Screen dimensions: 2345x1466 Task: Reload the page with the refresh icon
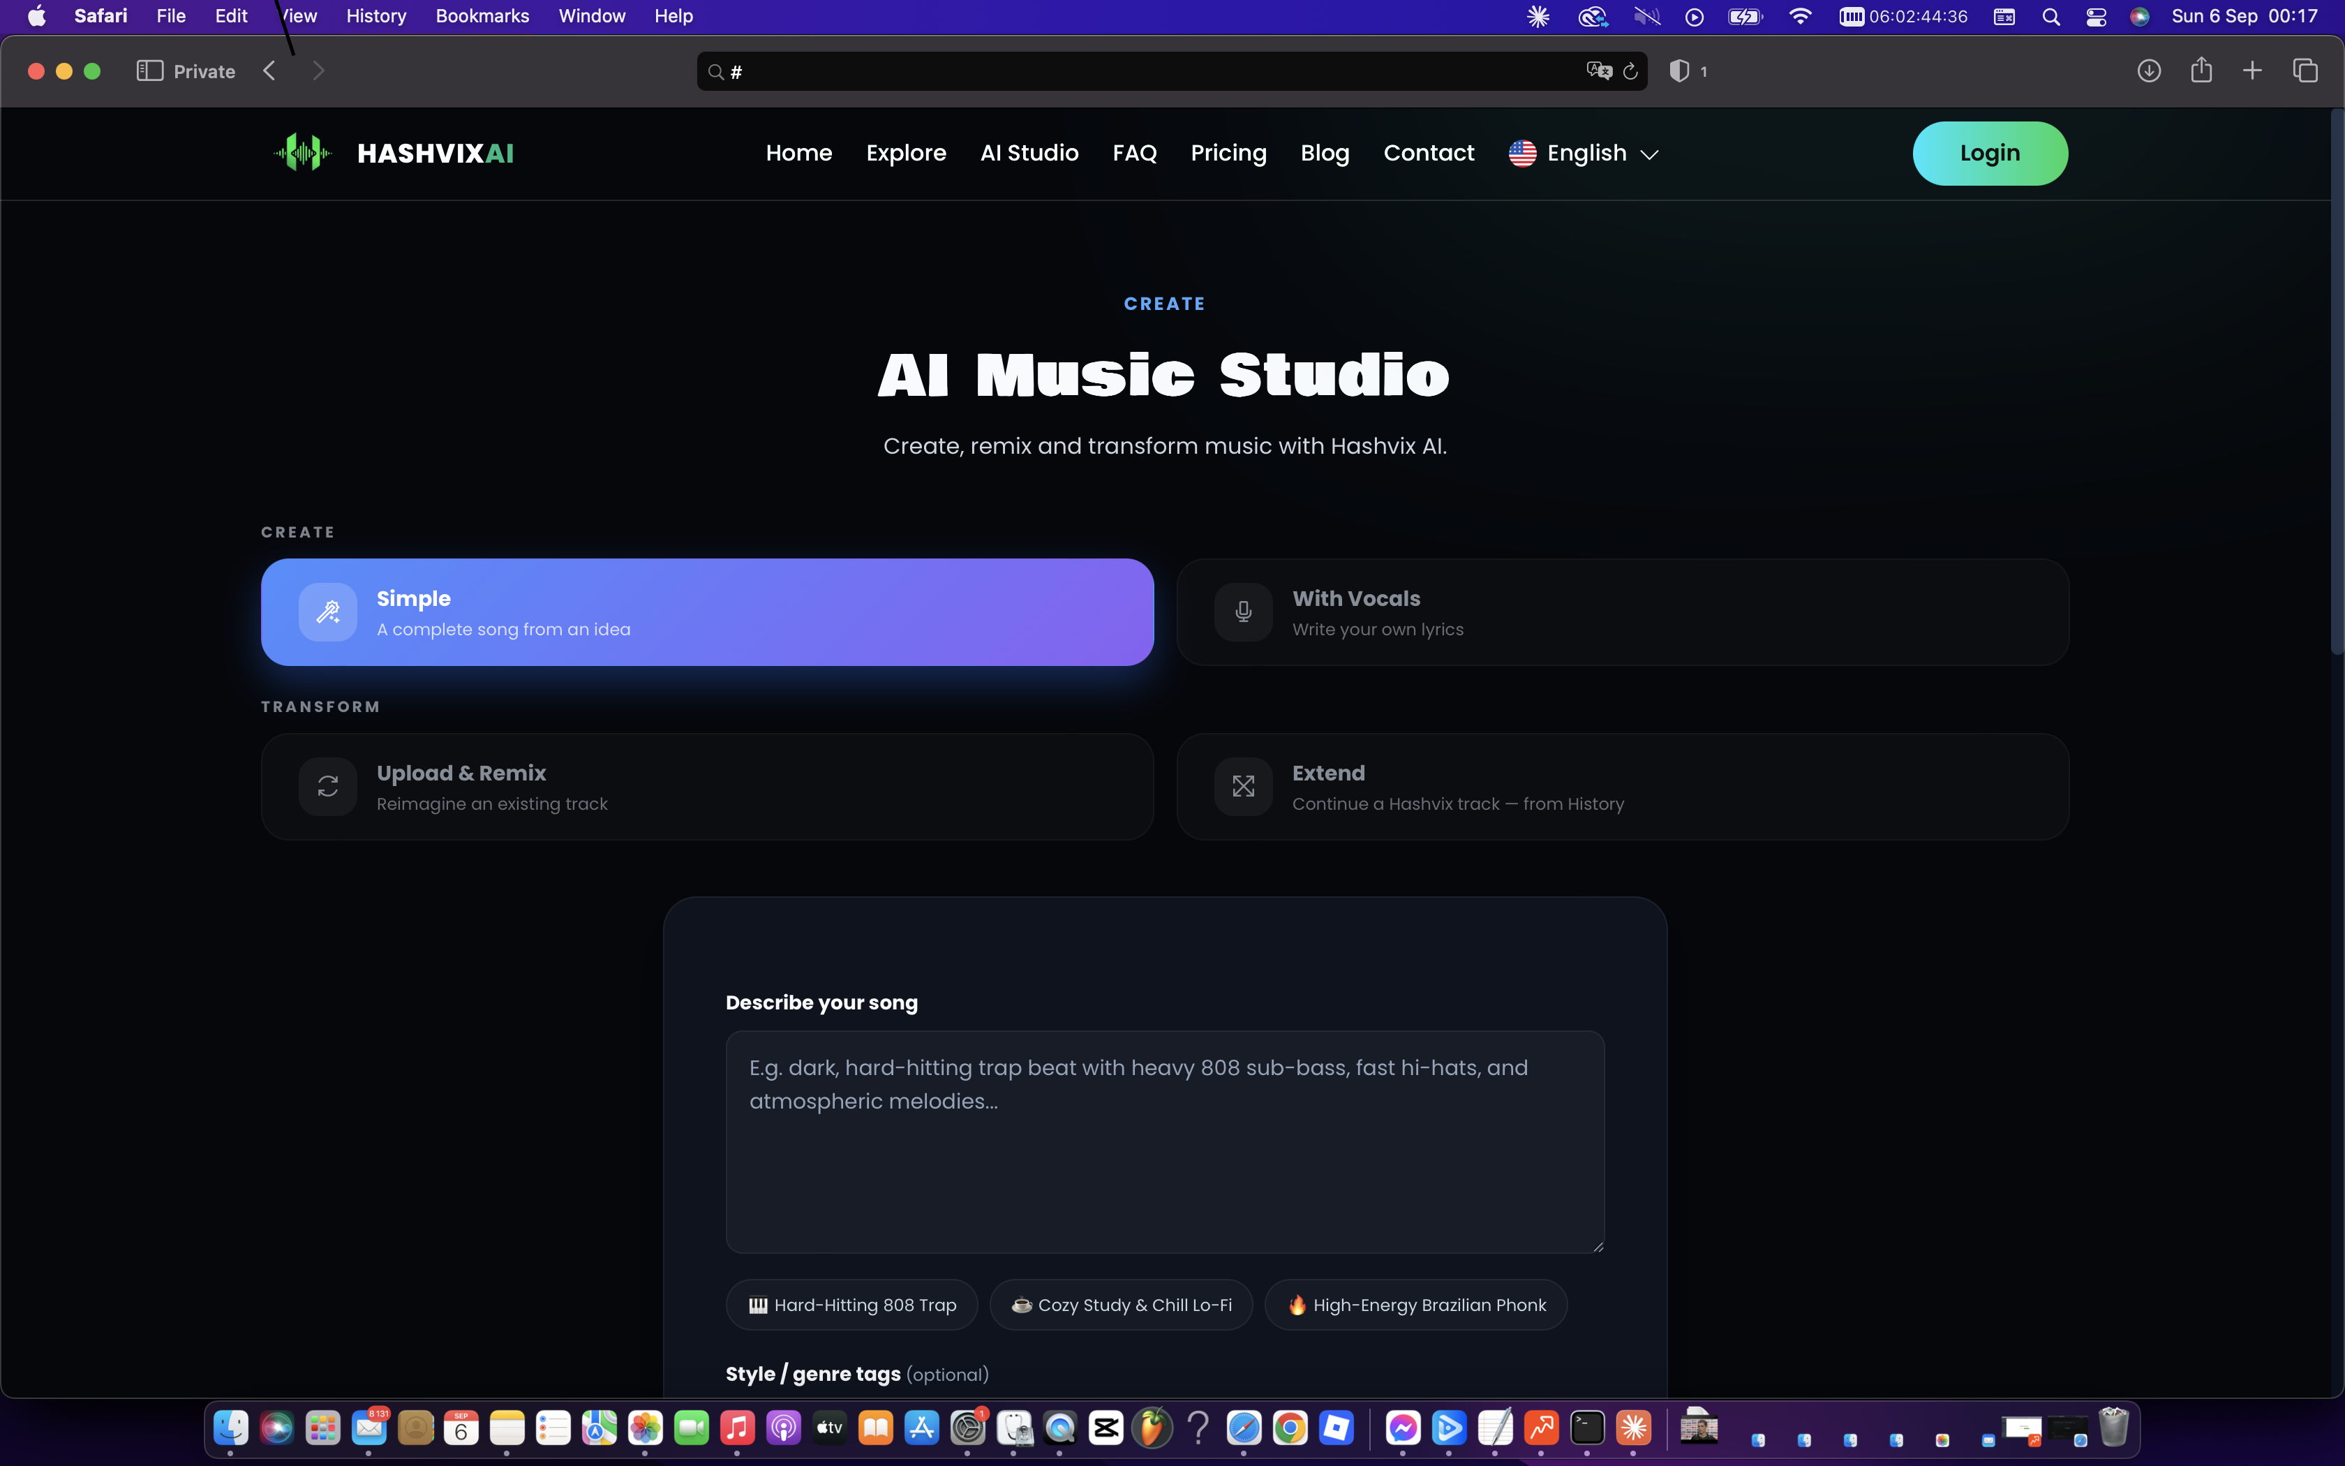(x=1630, y=71)
